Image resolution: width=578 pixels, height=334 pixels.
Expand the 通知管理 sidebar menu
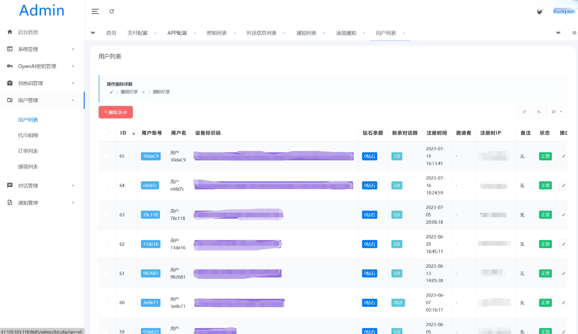42,203
